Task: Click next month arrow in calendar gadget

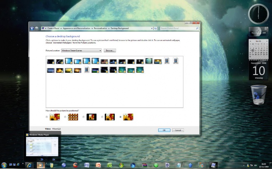Action: point(267,41)
